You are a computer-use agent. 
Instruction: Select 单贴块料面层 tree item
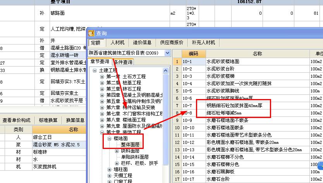[135, 157]
